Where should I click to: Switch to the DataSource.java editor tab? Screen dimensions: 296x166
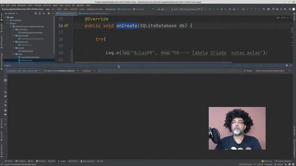click(67, 13)
